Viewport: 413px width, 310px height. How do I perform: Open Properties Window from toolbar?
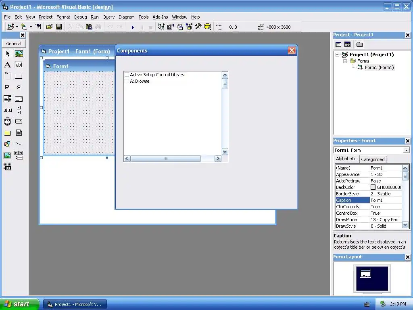[171, 27]
